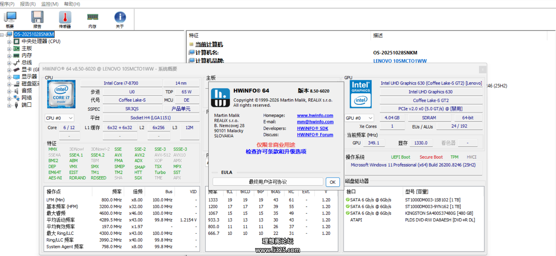Open the 报告(R) menu

[28, 4]
